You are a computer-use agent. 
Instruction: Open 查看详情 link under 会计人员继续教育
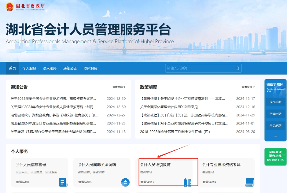(x=147, y=182)
